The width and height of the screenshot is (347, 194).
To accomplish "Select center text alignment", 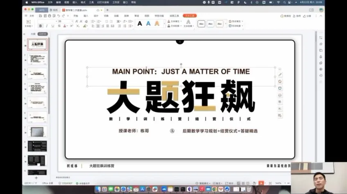I will (x=98, y=26).
